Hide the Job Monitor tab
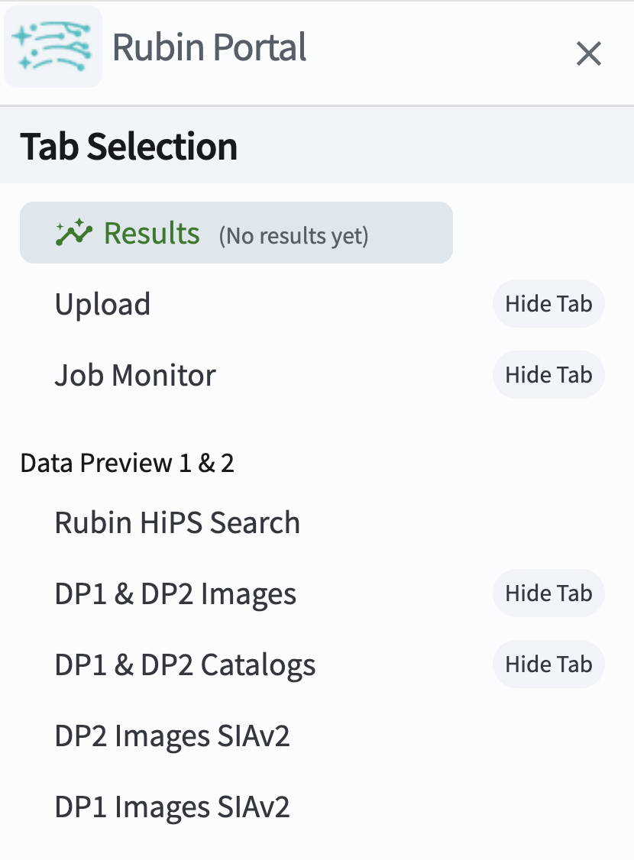The image size is (634, 860). (548, 375)
